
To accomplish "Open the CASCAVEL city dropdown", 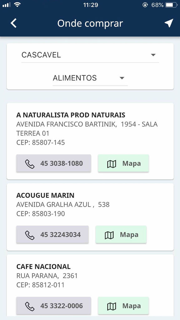I will click(90, 55).
